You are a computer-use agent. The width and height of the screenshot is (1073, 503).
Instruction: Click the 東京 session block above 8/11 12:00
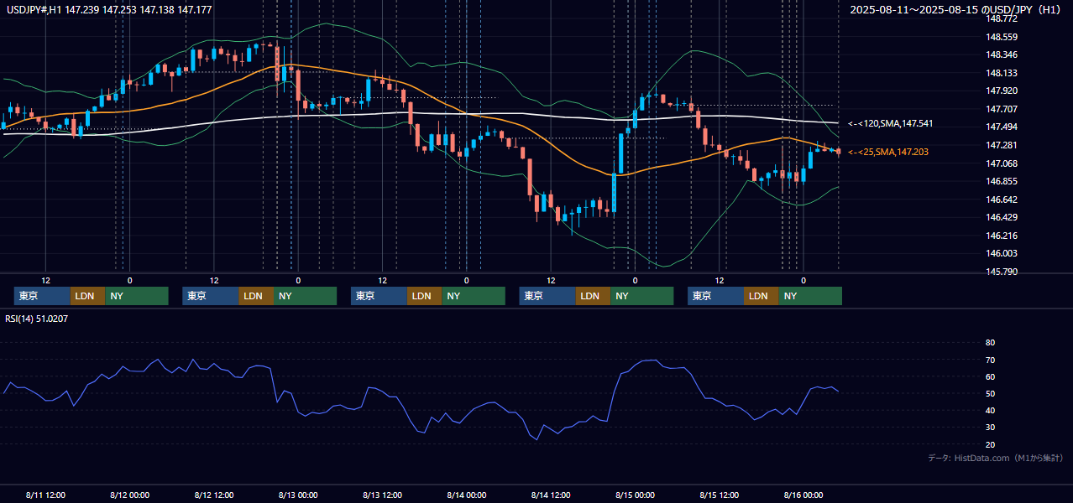[x=42, y=296]
